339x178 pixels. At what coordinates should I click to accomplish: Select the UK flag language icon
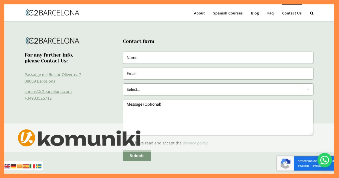7,166
